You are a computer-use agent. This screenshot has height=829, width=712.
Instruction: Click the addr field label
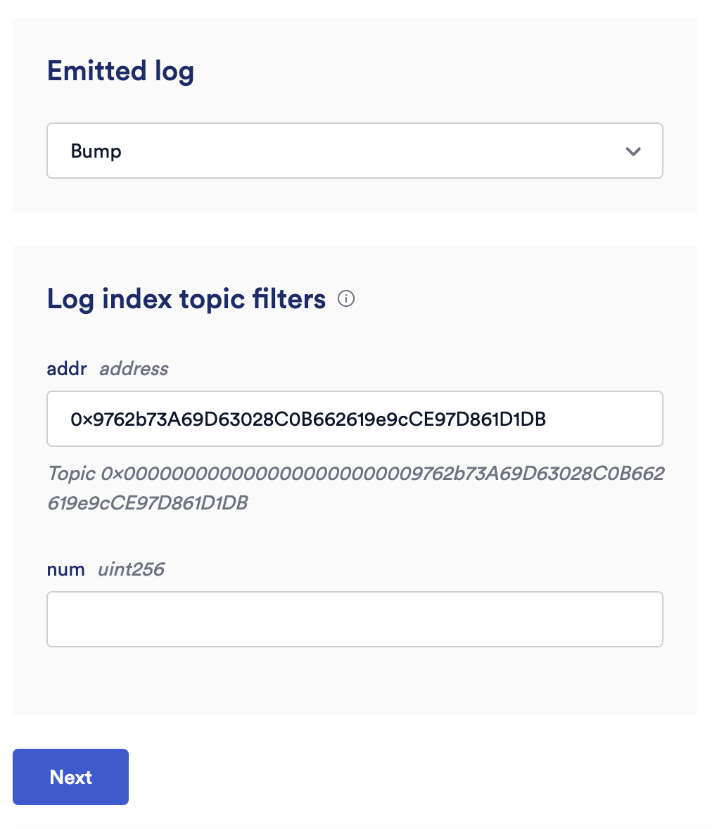(67, 369)
